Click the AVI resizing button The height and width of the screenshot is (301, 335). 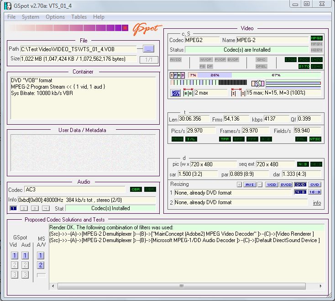click(249, 185)
